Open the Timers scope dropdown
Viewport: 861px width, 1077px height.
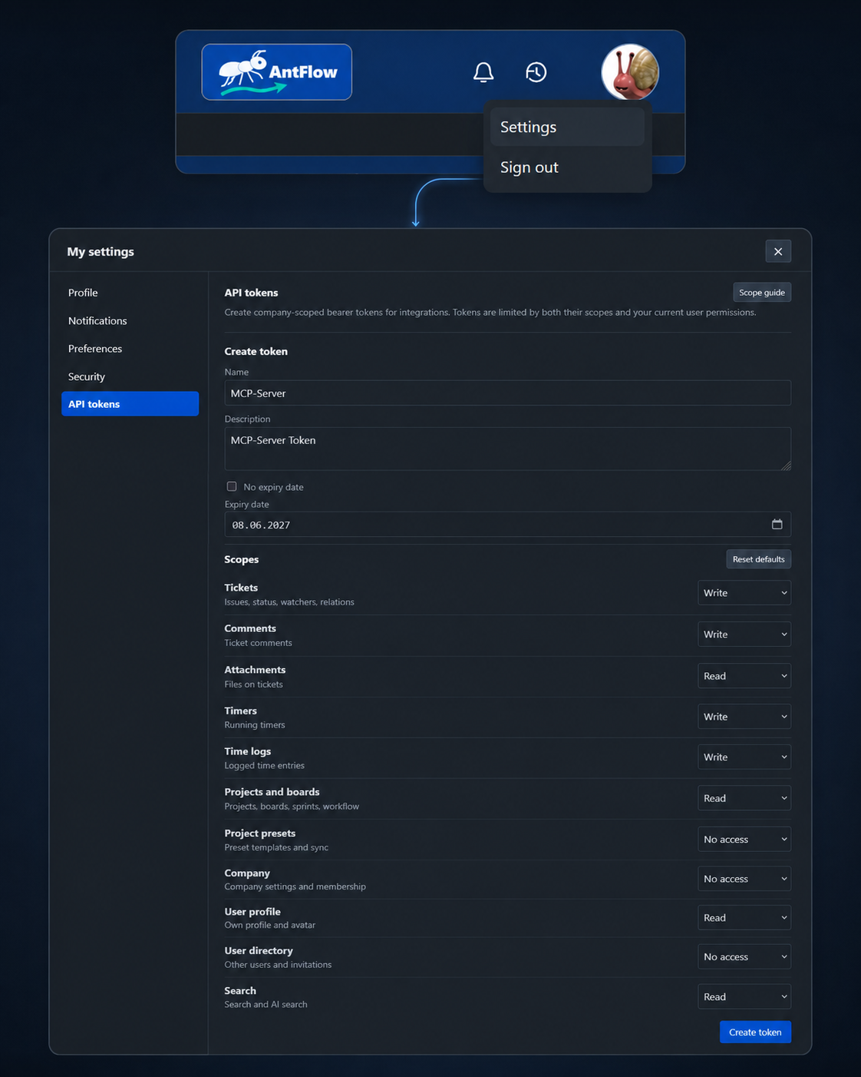click(x=744, y=717)
